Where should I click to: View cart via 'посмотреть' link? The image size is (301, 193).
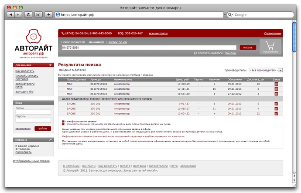[23, 152]
